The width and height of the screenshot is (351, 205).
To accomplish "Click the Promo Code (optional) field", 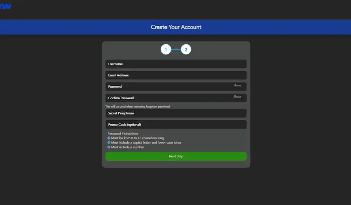I will [x=176, y=125].
